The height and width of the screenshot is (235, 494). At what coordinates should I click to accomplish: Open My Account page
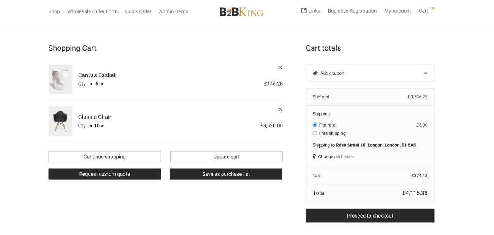coord(397,11)
